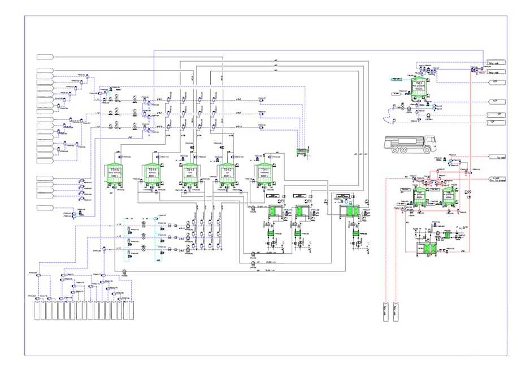
Task: Select the T963 15000L tank
Action: 419,88
